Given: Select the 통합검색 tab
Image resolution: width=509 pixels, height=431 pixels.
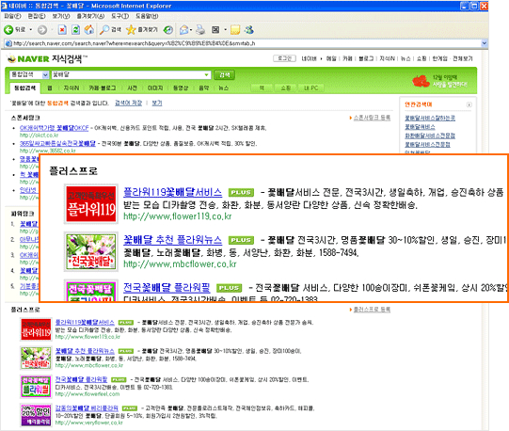Looking at the screenshot, I should (x=25, y=88).
